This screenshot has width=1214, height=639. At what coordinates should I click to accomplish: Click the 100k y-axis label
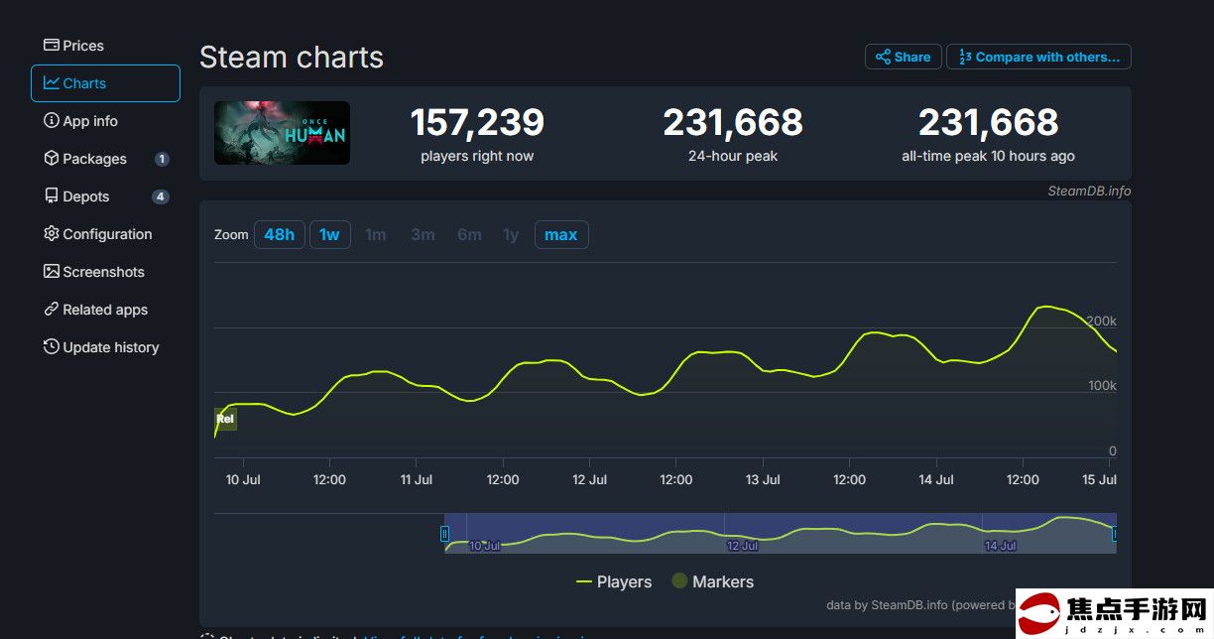pyautogui.click(x=1102, y=385)
